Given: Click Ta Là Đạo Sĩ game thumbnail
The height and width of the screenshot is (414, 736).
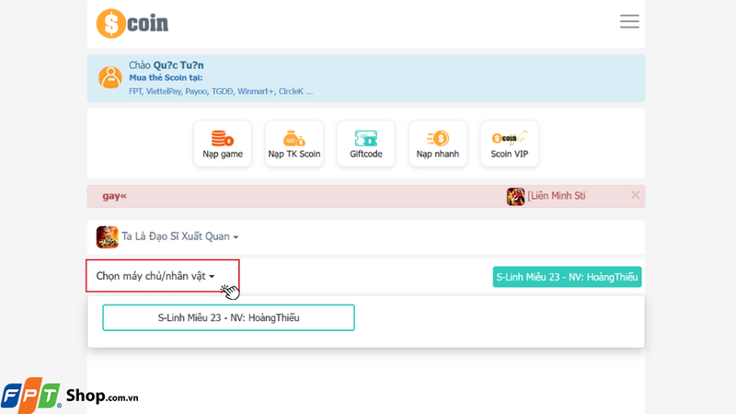Looking at the screenshot, I should [108, 236].
